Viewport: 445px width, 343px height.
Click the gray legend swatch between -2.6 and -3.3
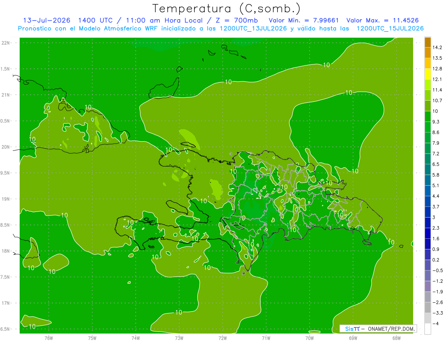coord(428,307)
